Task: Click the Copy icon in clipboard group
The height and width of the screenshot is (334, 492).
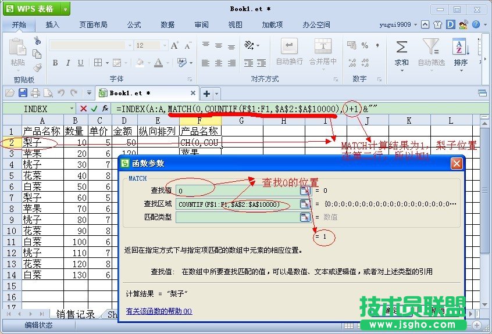Action: click(37, 54)
